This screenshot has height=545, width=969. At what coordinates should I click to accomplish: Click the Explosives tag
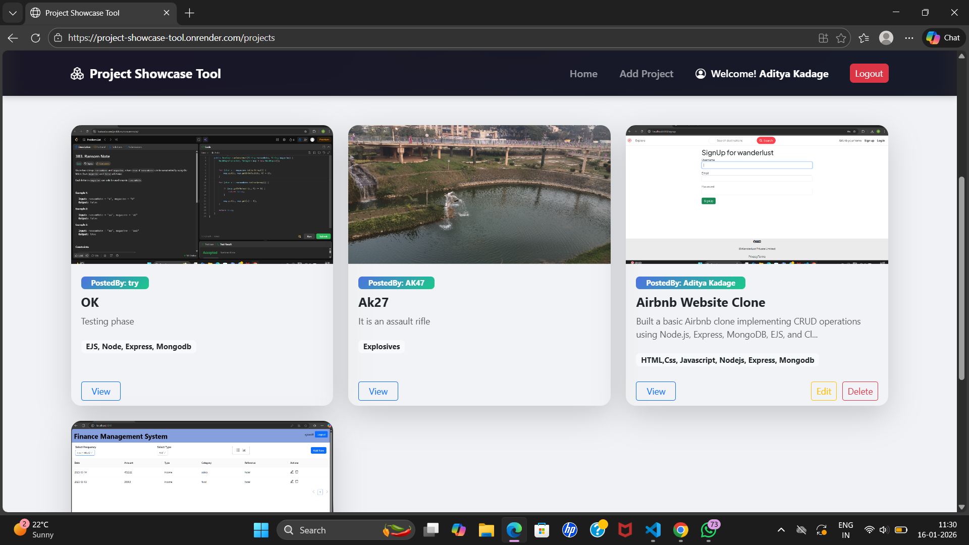coord(382,347)
